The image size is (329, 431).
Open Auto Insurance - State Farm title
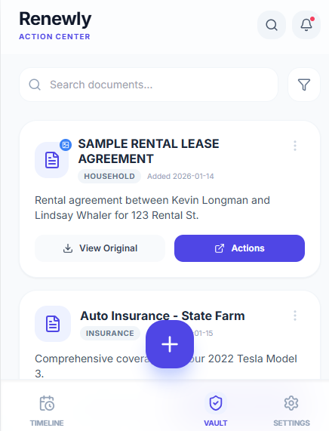(162, 316)
